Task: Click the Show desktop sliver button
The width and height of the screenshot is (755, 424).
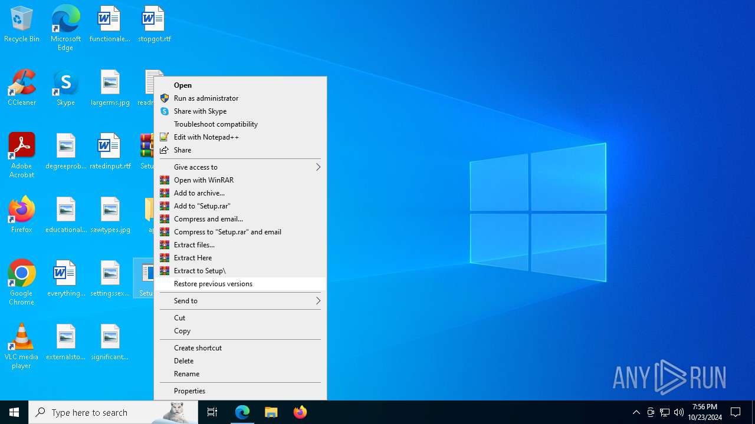Action: point(753,412)
